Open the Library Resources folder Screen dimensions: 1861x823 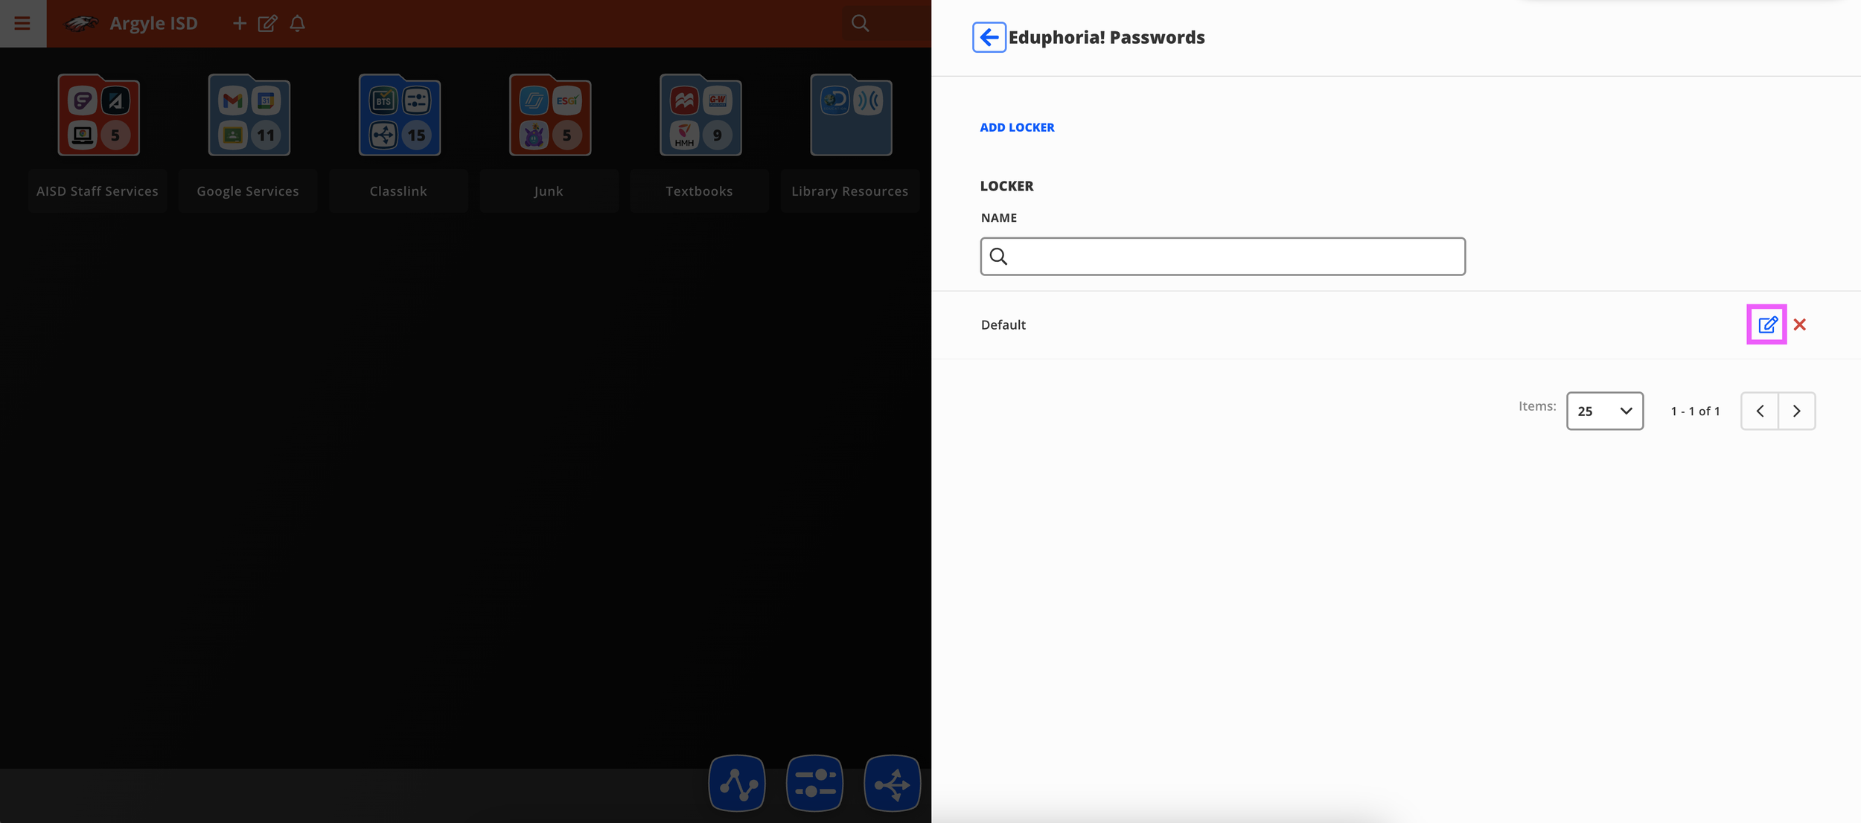(851, 115)
